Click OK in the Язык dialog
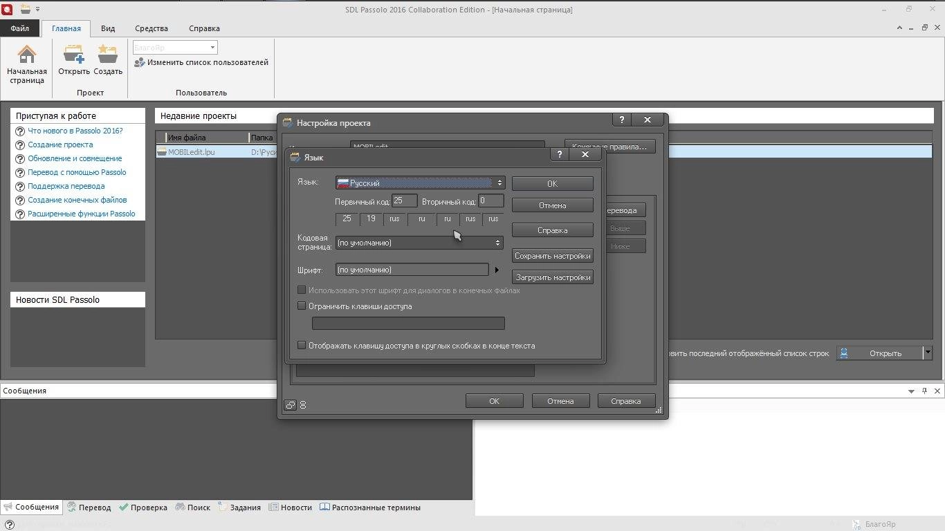 [552, 183]
